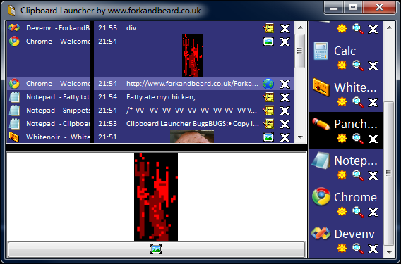Screen dimensions: 401x264
Task: Click the White... launcher icon
Action: pyautogui.click(x=321, y=87)
